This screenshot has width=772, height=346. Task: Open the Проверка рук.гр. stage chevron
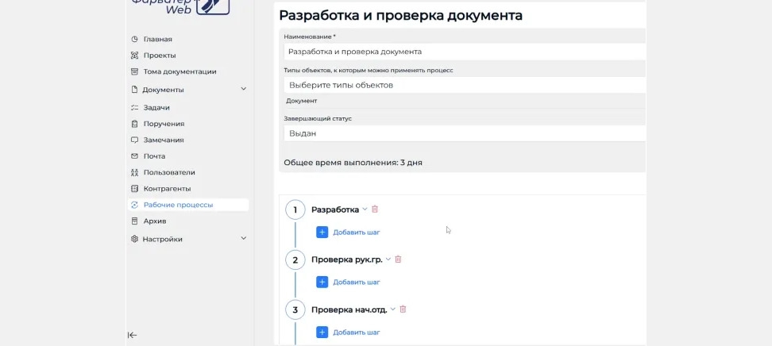[x=388, y=259]
